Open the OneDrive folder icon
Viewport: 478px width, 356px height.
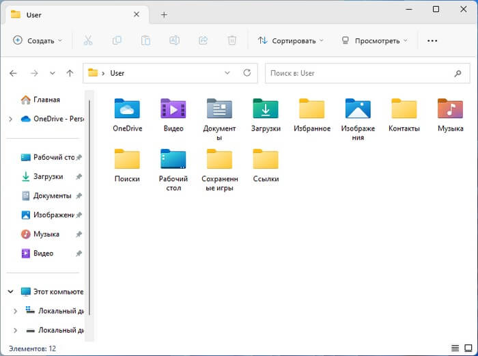[x=127, y=109]
